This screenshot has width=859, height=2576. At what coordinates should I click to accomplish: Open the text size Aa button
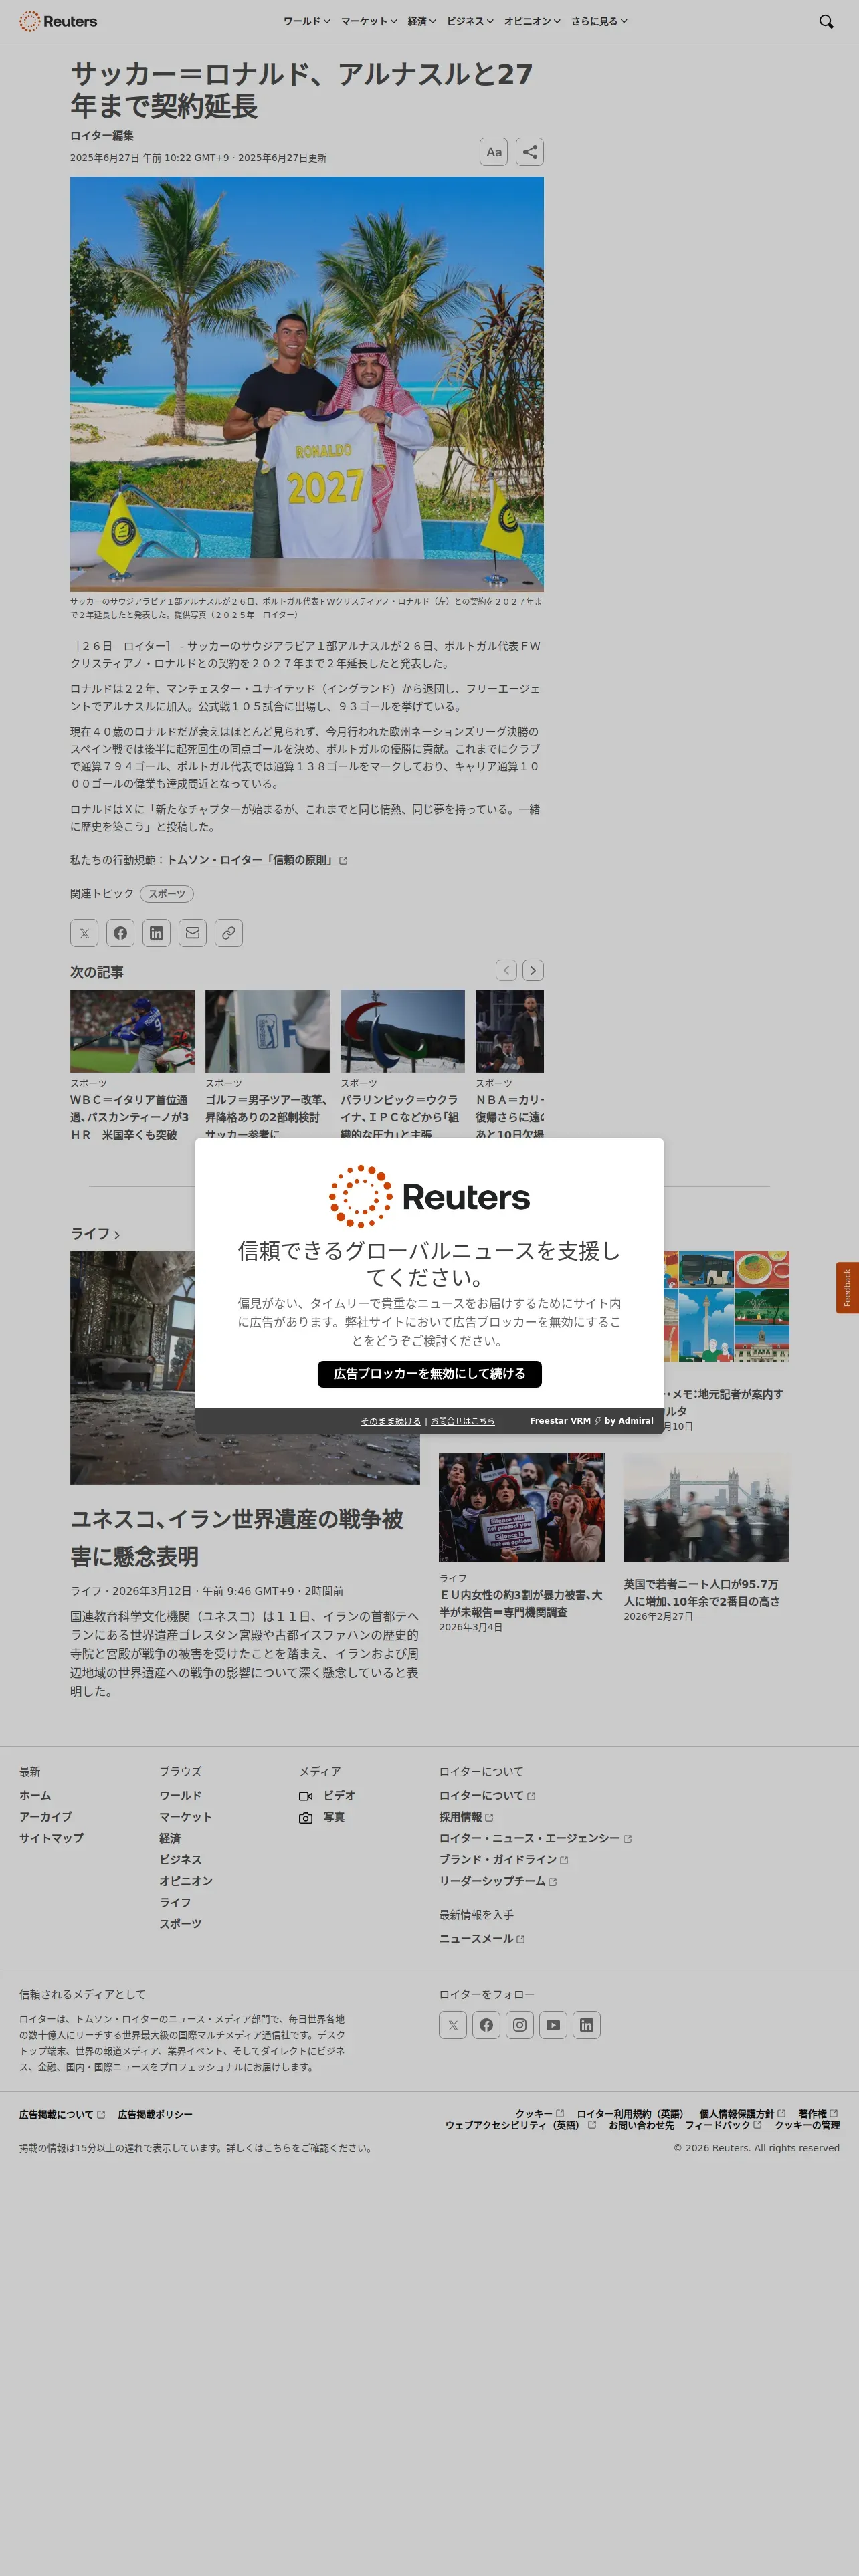tap(494, 152)
